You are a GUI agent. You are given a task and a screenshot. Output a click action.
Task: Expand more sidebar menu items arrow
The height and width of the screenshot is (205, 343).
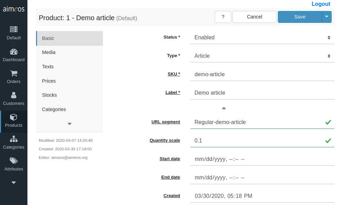pos(14,182)
